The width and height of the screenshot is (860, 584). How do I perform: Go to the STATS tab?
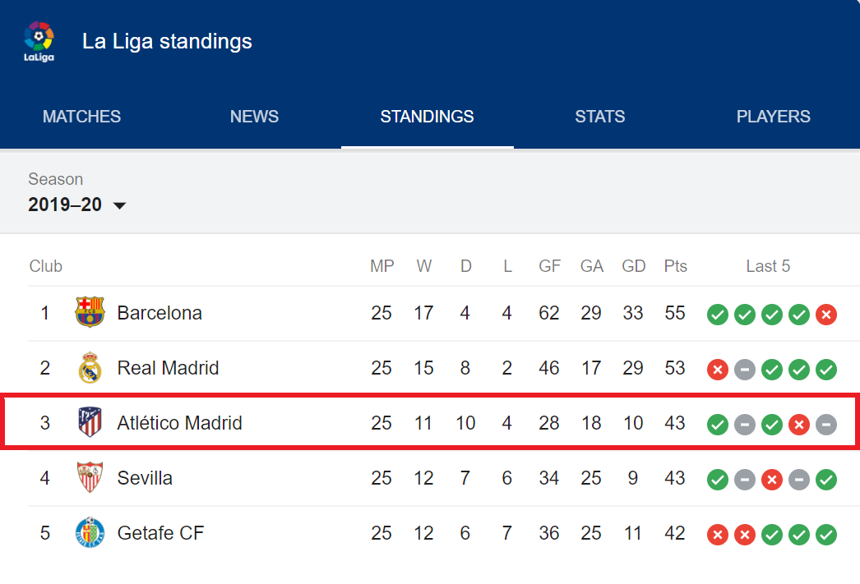point(600,116)
